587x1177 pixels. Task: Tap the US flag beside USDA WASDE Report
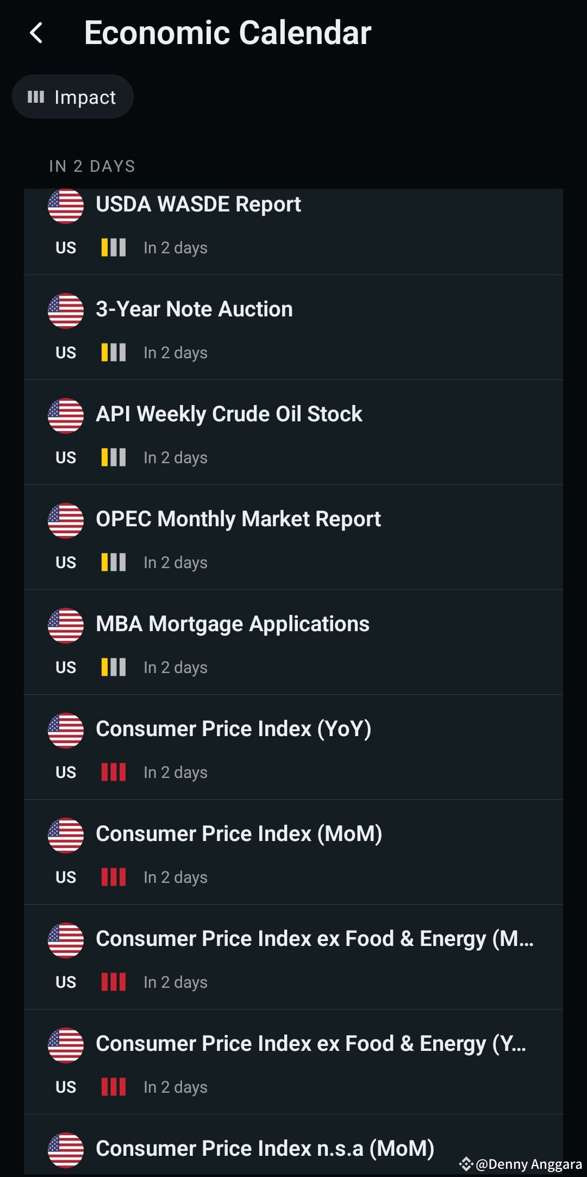[x=66, y=206]
